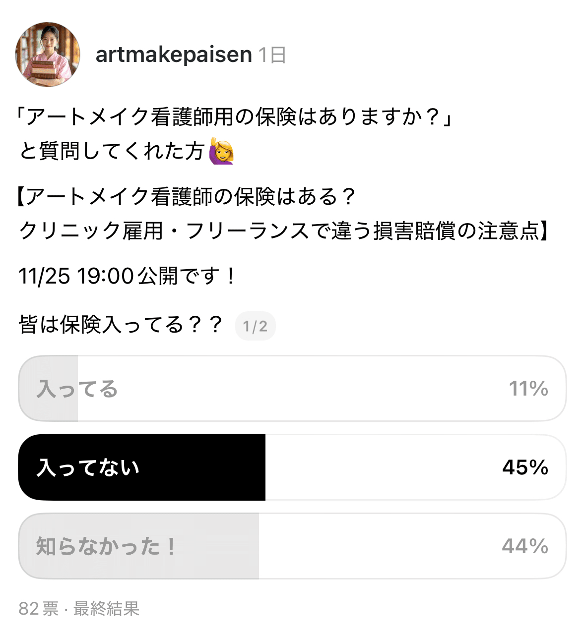
Task: Click the 44% result label
Action: (525, 546)
